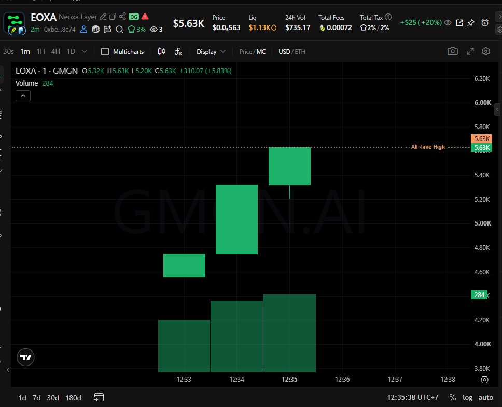
Task: Select the 1D timeframe
Action: coord(71,51)
